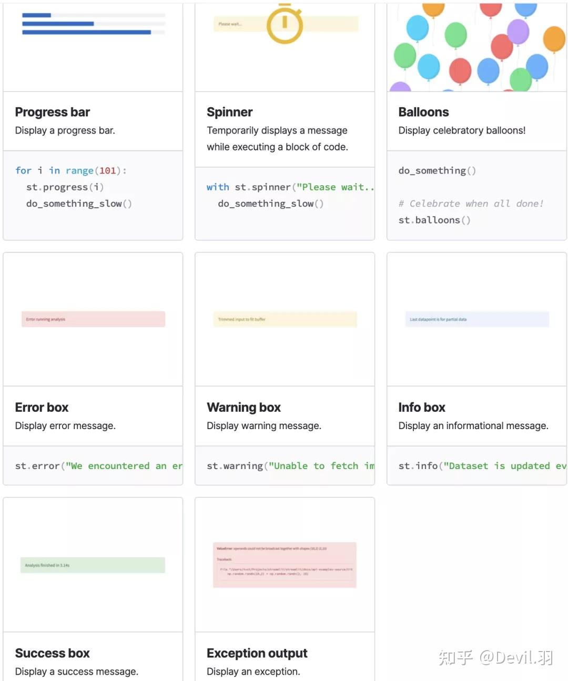
Task: Click the st.spinner code snippet
Action: [290, 187]
